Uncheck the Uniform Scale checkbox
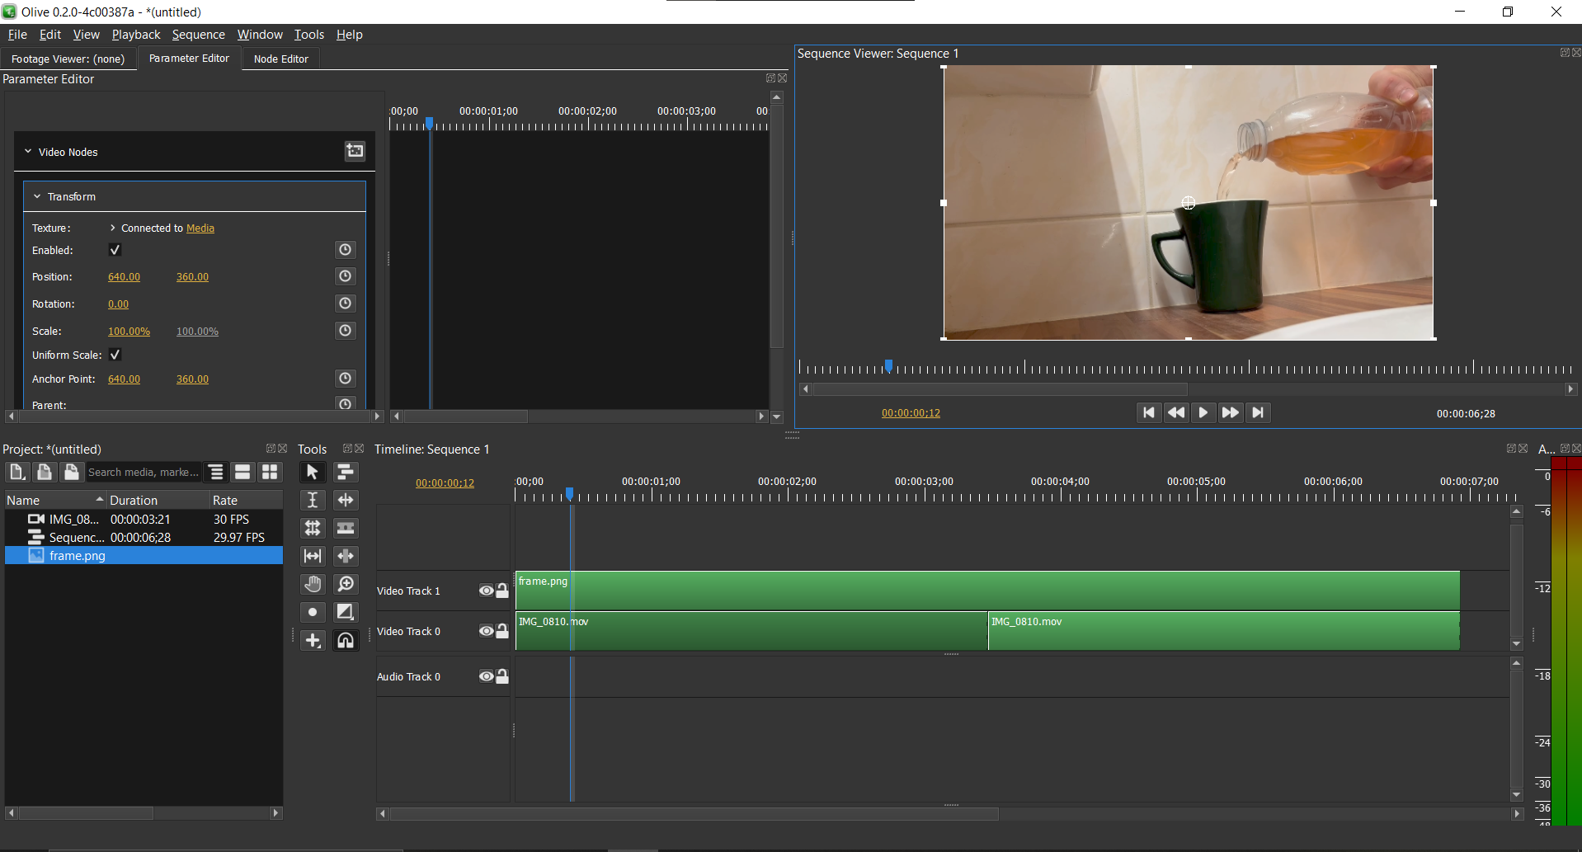Screen dimensions: 1582x852 [115, 355]
